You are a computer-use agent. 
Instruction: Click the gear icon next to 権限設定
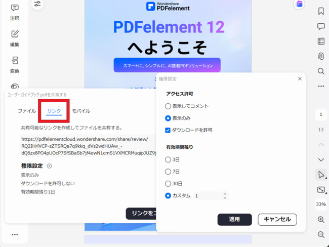tap(49, 166)
